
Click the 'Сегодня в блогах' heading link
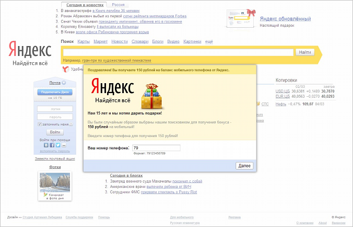pos(126,175)
